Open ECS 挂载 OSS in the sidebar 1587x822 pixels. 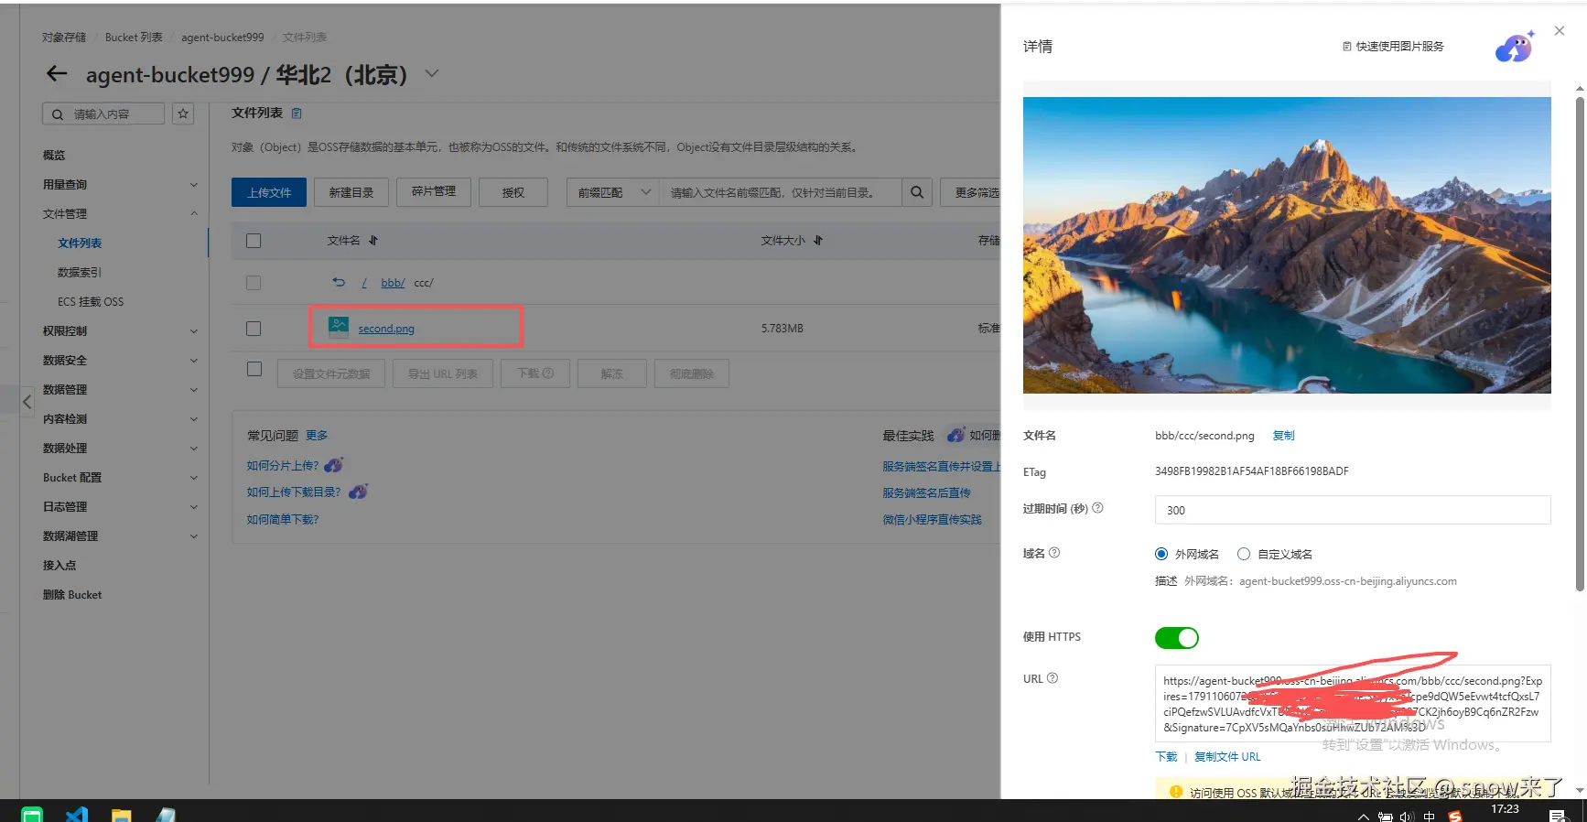click(x=91, y=302)
